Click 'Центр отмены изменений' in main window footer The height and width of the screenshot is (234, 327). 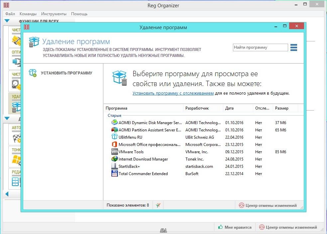[291, 227]
